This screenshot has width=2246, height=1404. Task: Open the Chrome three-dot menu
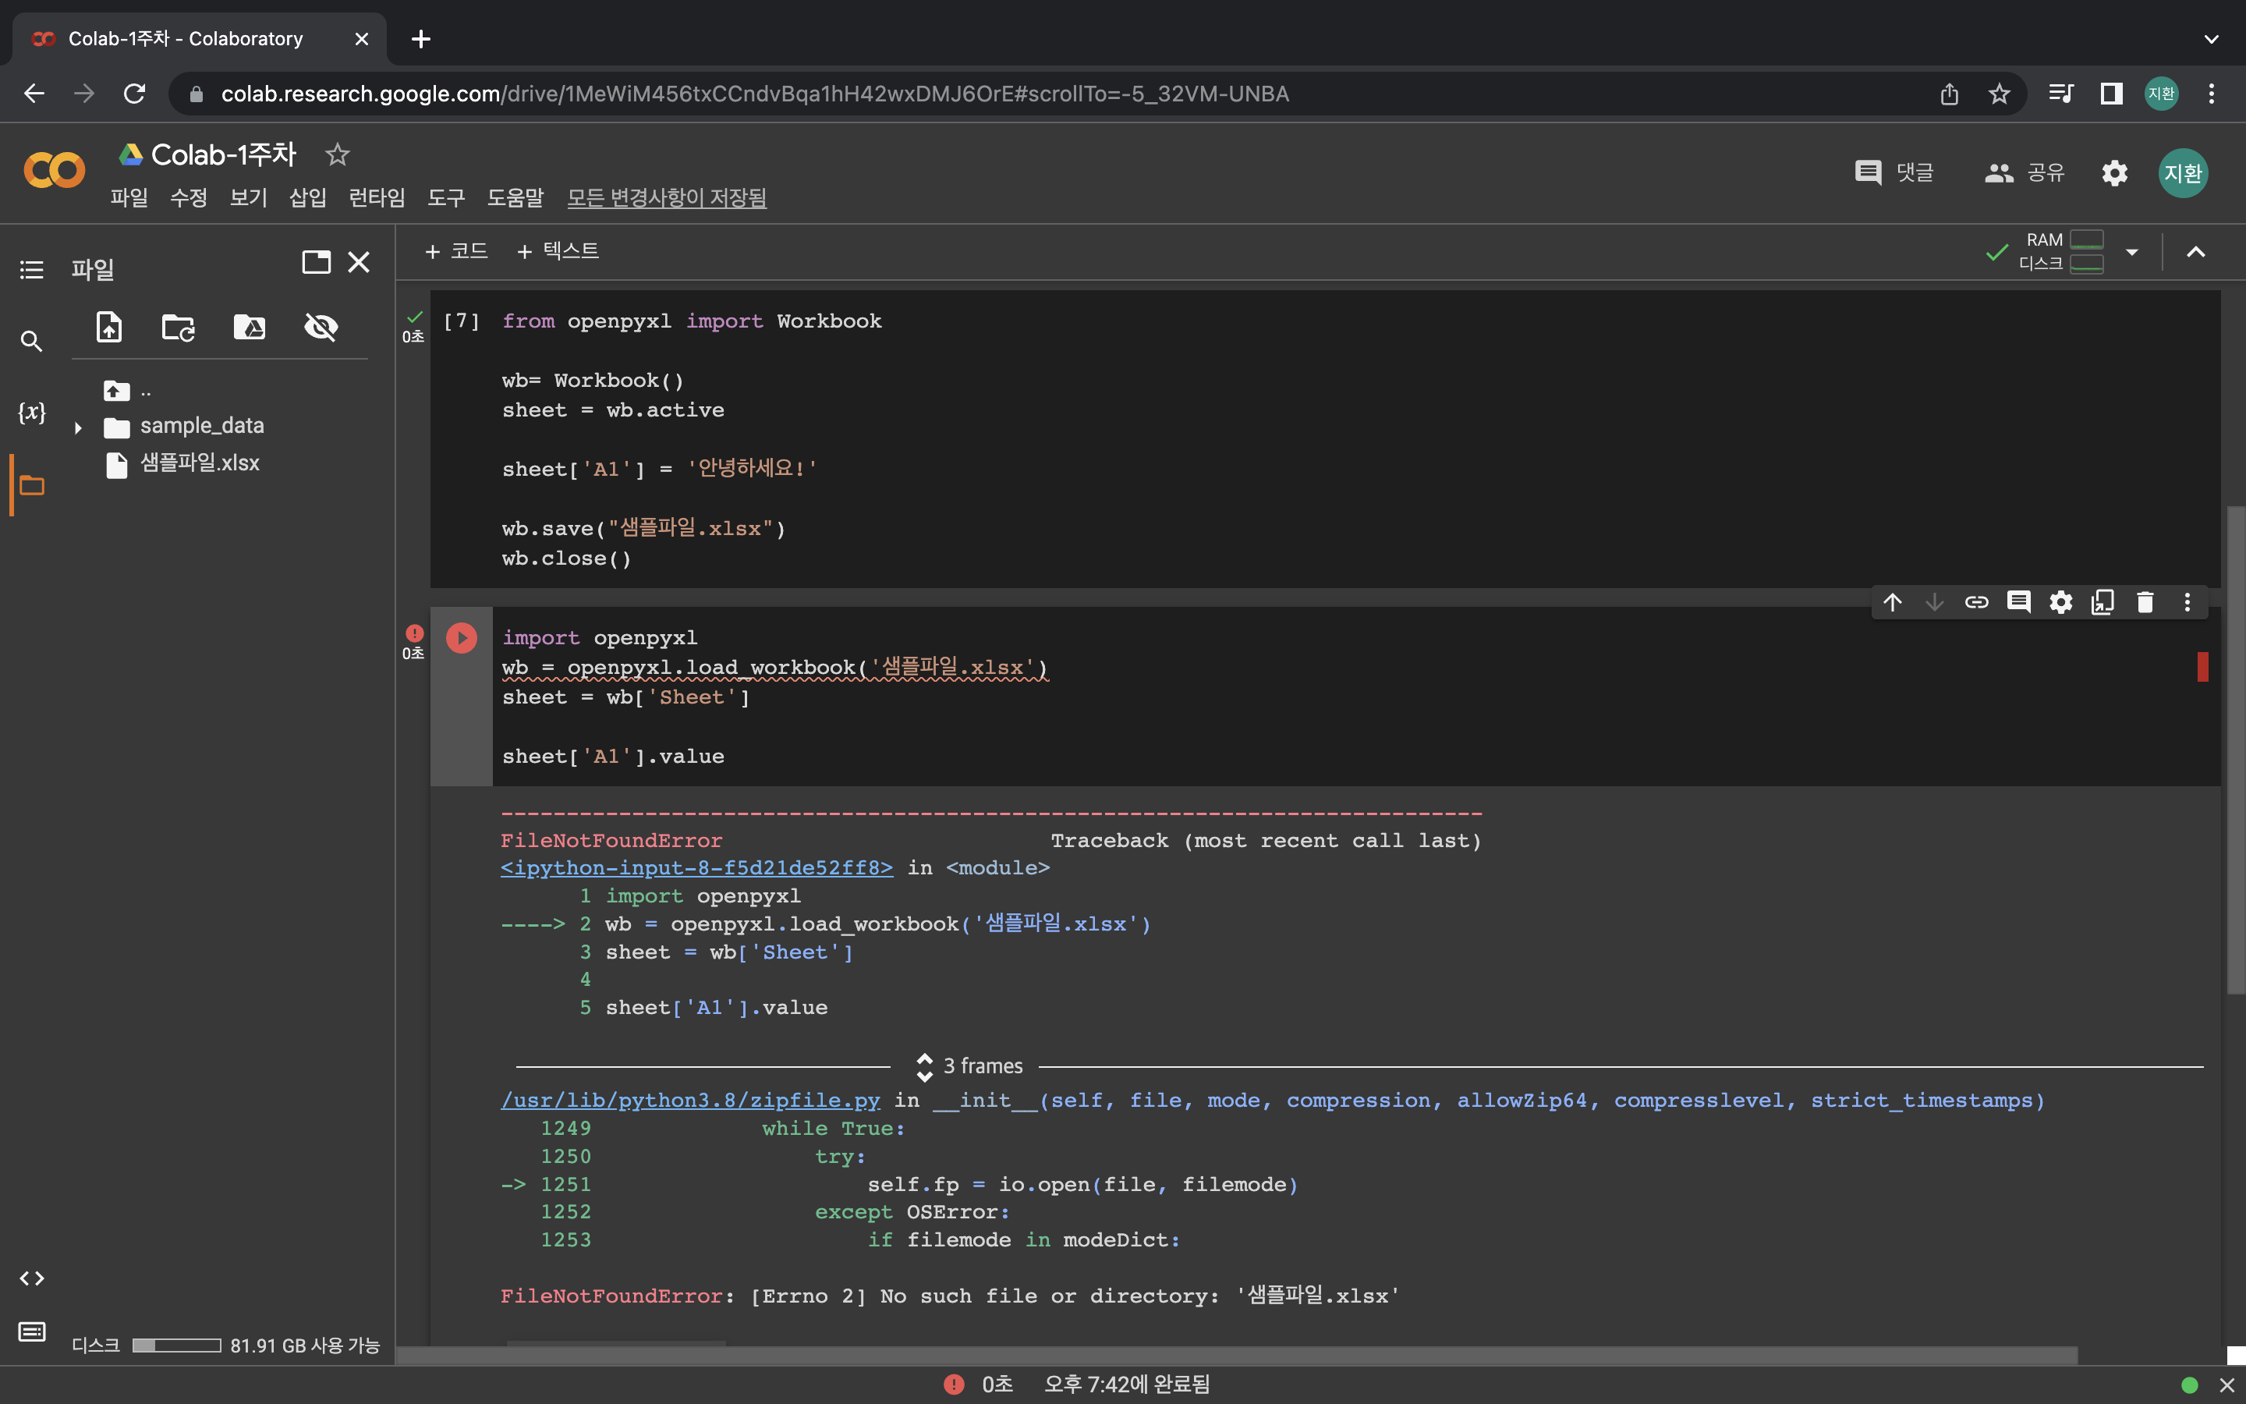tap(2212, 94)
